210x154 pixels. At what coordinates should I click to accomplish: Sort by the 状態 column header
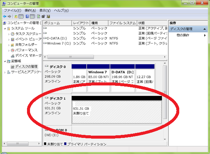(152, 23)
